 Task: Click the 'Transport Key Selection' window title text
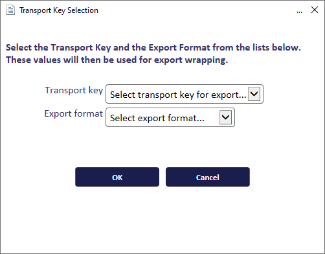click(x=59, y=10)
